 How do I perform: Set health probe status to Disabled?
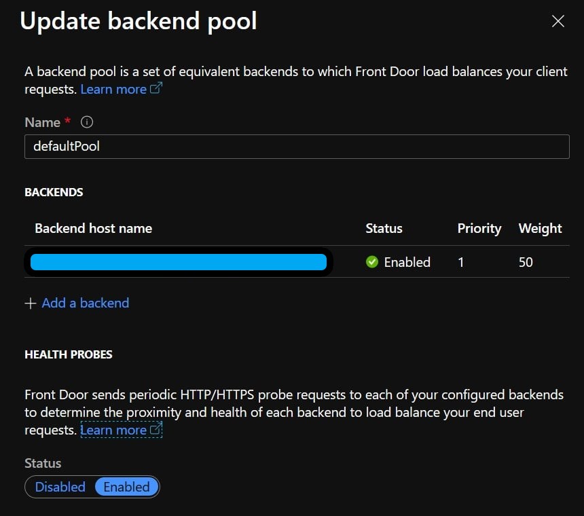pyautogui.click(x=60, y=487)
